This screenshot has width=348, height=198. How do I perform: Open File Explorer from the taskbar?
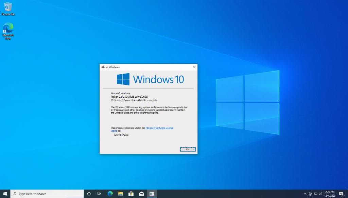coord(121,194)
